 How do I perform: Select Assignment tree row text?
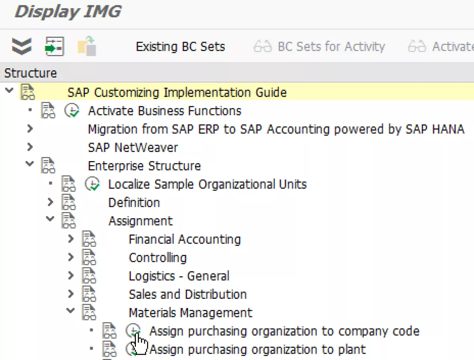coord(141,221)
